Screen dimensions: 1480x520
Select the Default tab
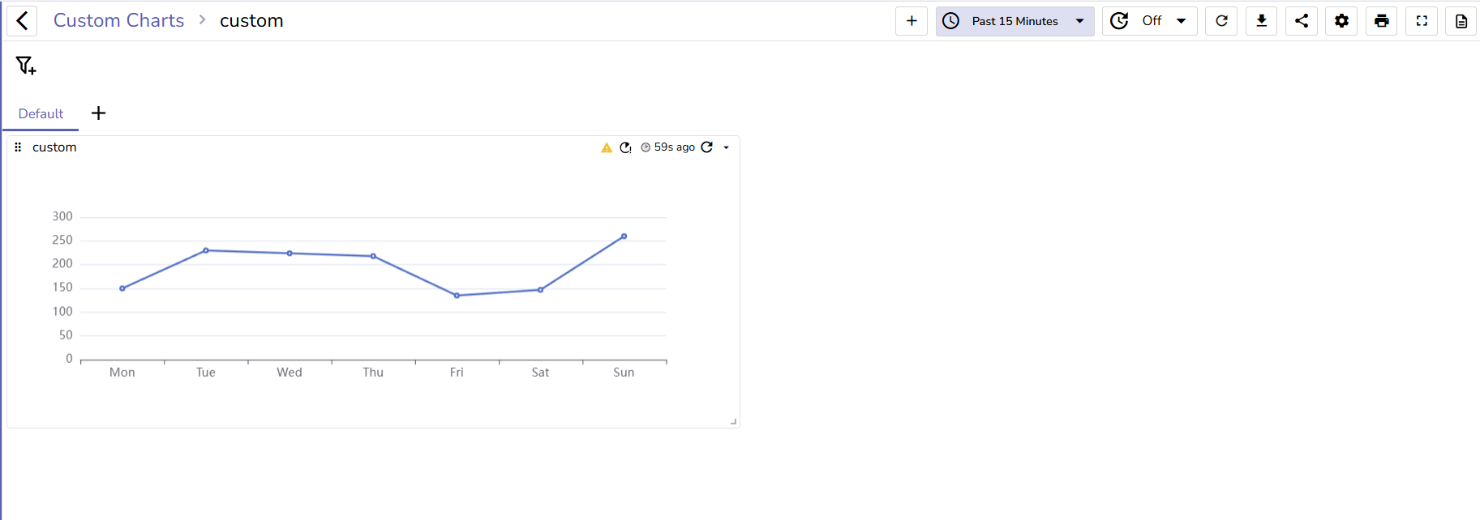coord(41,114)
